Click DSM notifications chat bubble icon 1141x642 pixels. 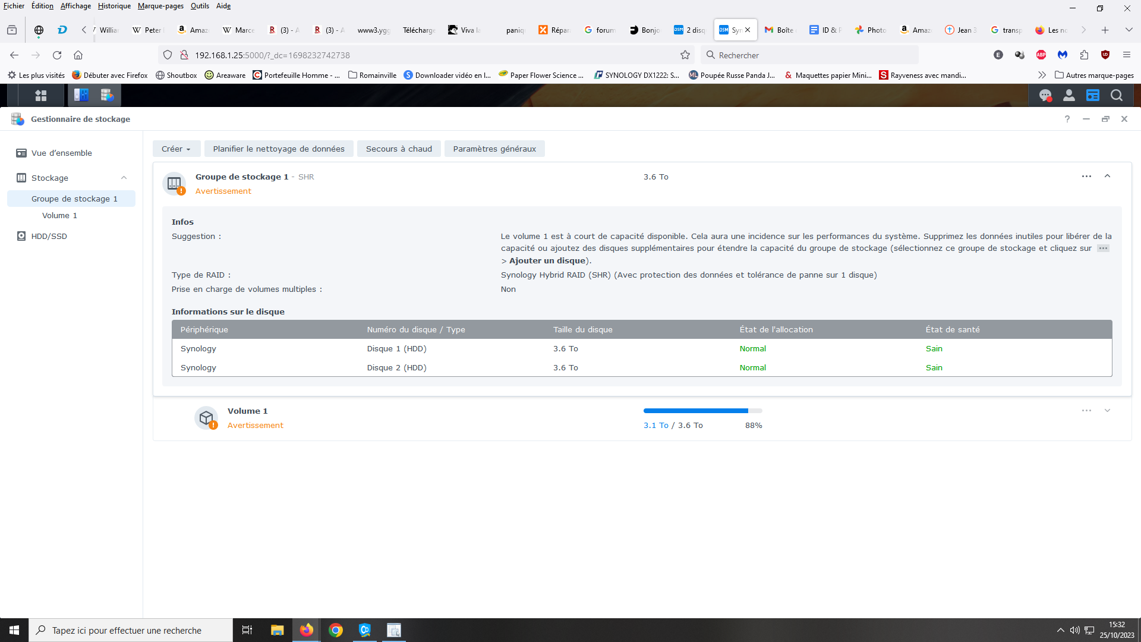pyautogui.click(x=1045, y=95)
